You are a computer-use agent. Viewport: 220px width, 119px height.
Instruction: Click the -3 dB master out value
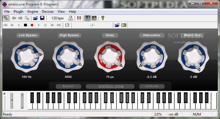point(193,77)
